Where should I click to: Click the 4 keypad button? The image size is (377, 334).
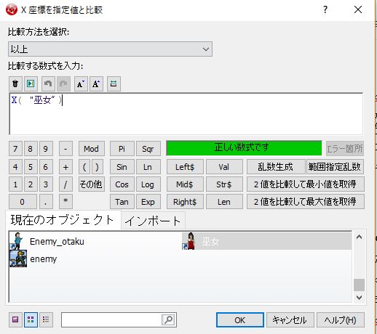click(x=15, y=167)
